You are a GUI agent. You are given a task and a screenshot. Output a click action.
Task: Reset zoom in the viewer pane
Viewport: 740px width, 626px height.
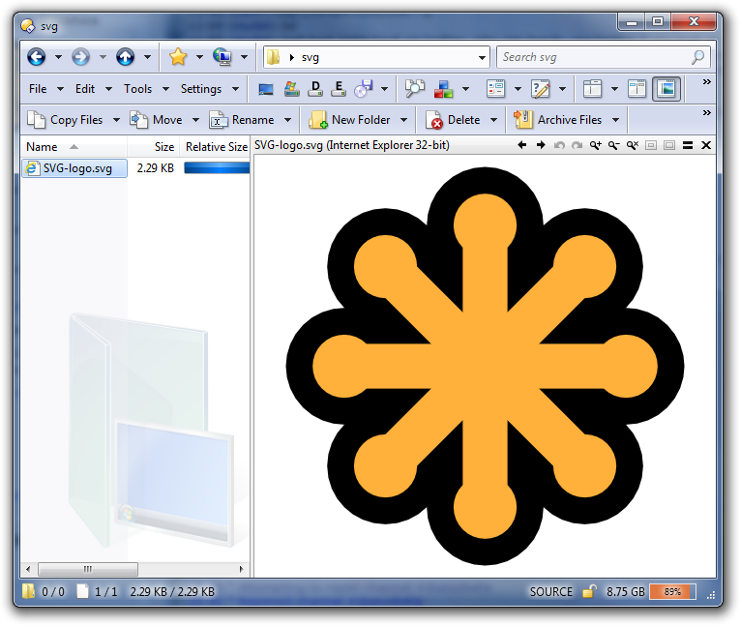click(633, 145)
